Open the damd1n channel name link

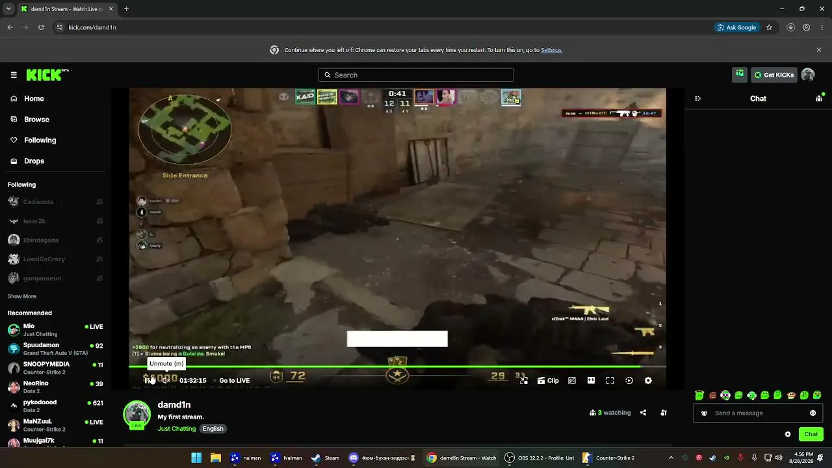tap(174, 405)
